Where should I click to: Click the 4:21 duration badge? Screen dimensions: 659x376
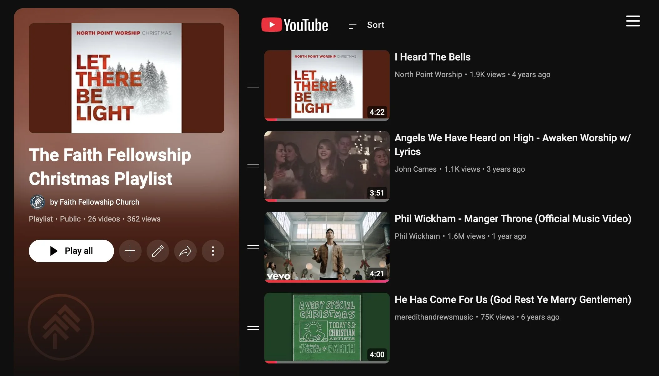377,274
